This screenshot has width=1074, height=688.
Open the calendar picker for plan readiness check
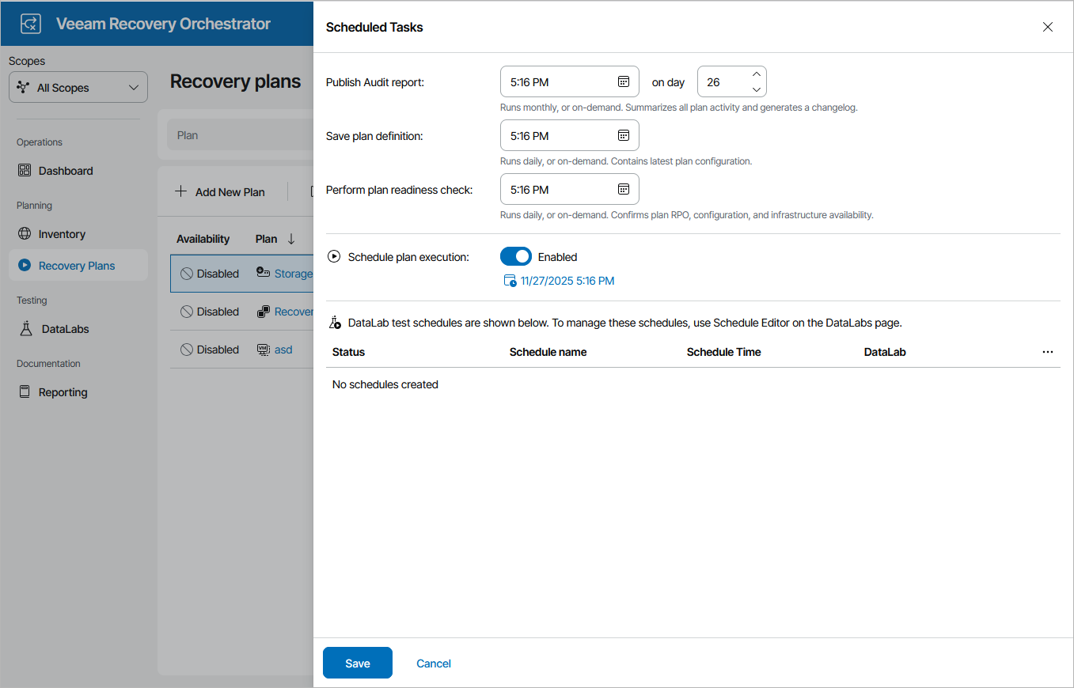(x=625, y=189)
